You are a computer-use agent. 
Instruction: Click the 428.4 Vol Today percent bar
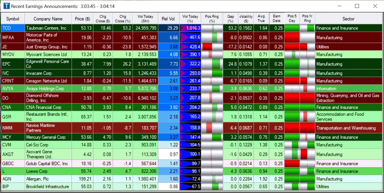point(190,47)
